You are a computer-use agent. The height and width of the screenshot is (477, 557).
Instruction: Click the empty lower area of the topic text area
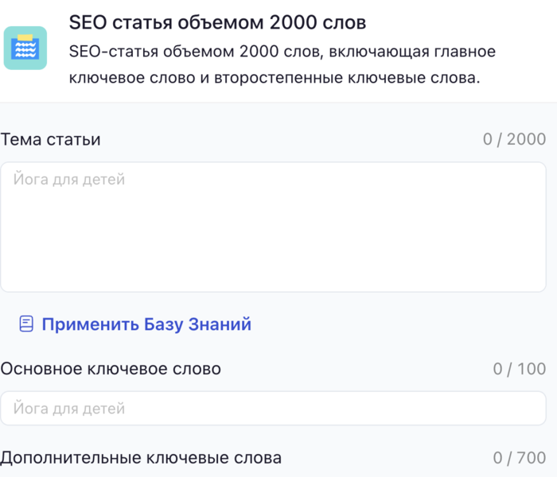point(273,262)
